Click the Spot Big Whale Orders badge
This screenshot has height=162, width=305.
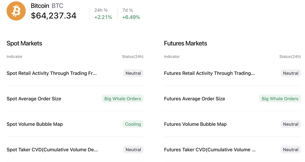point(123,99)
